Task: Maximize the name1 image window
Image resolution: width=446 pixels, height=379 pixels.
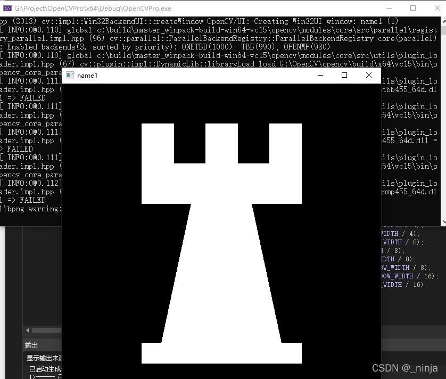Action: 344,75
